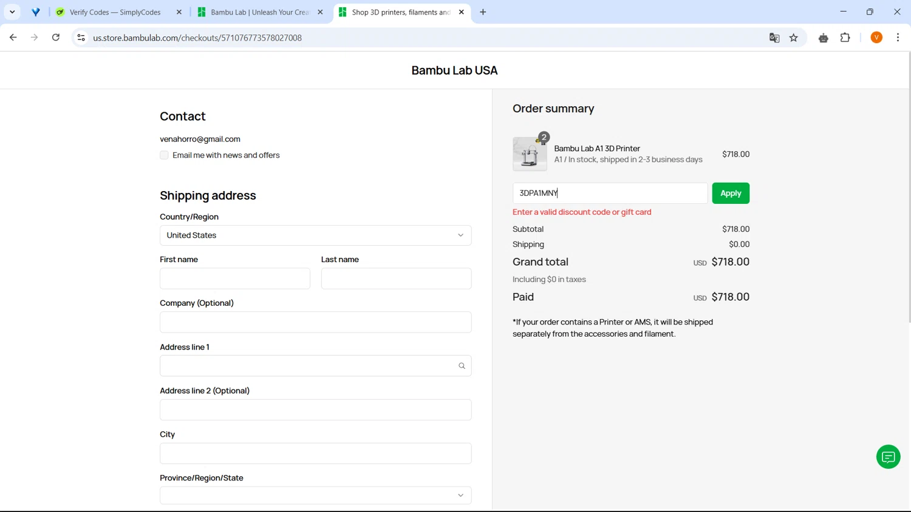The image size is (911, 512).
Task: Expand the Province/Region/State dropdown
Action: click(x=315, y=496)
